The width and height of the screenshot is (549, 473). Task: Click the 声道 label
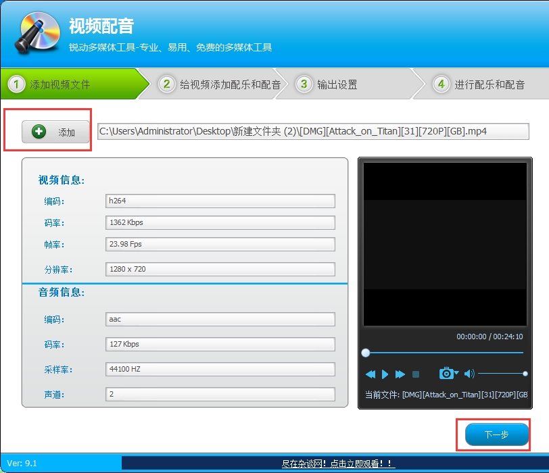click(54, 395)
